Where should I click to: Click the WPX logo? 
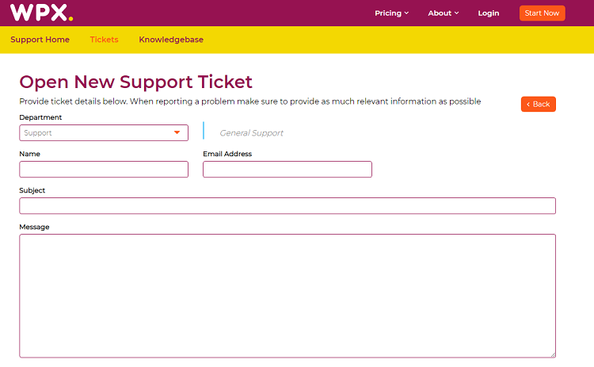tap(41, 13)
